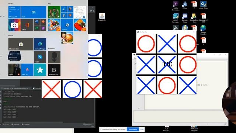236x133 pixels.
Task: Open the Office tile
Action: pos(27,25)
